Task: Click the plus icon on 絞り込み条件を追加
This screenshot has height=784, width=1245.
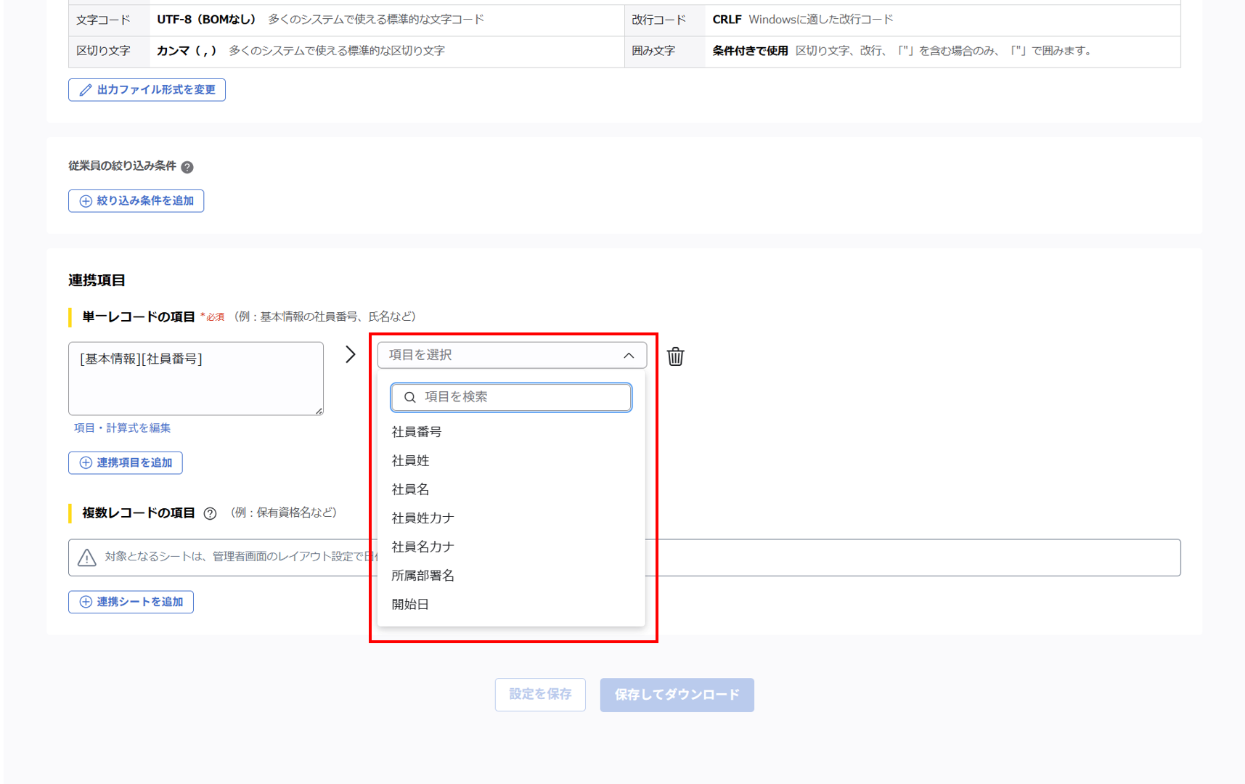Action: click(x=84, y=201)
